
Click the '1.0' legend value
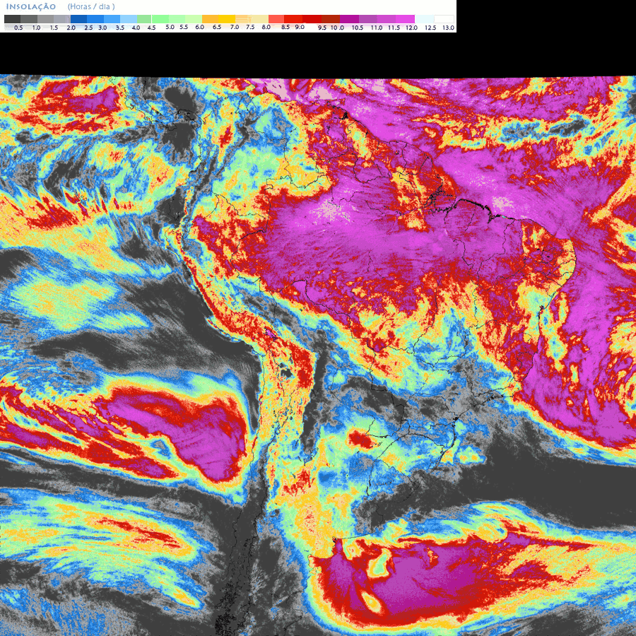pyautogui.click(x=36, y=28)
